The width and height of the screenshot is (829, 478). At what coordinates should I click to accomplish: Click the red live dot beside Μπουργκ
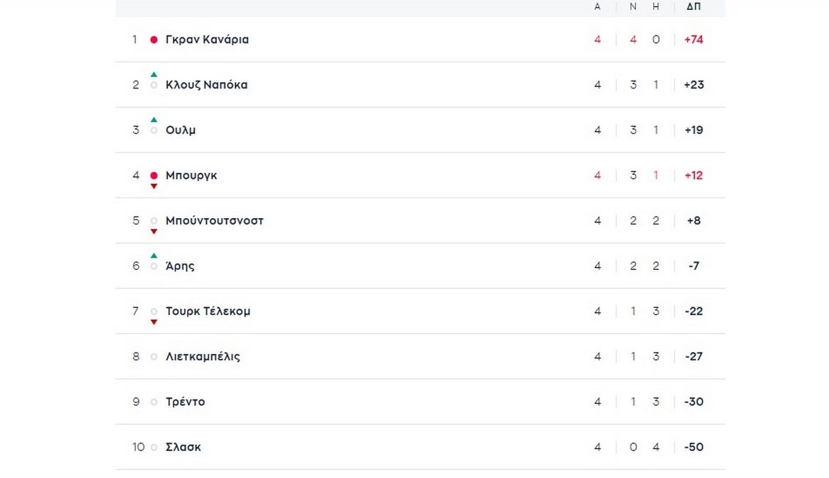coord(154,176)
